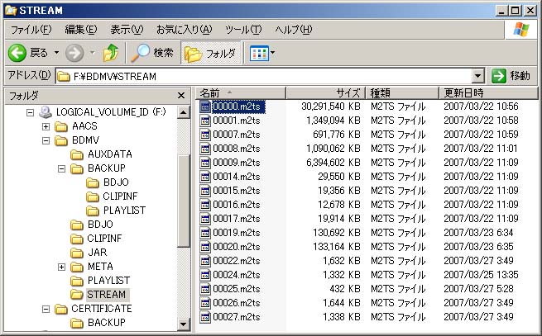Close the フォルダ pane with X
542x336 pixels.
(180, 96)
